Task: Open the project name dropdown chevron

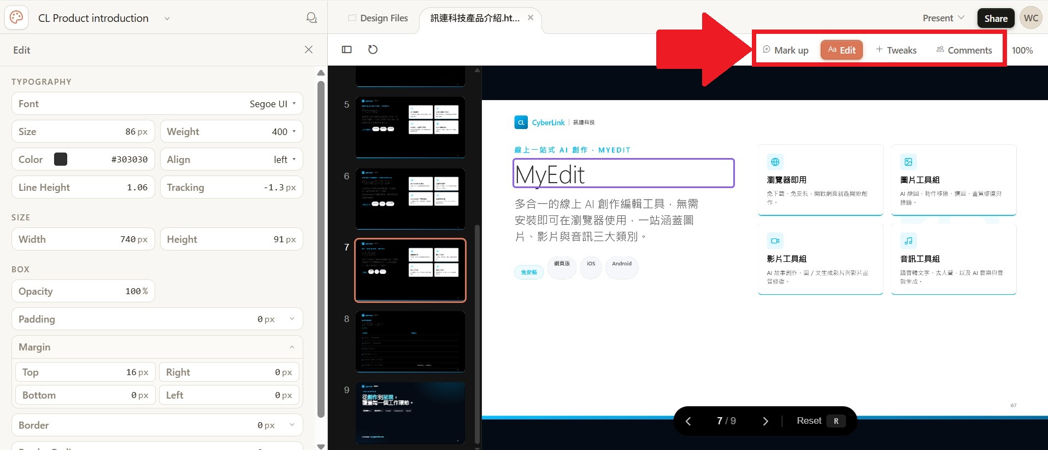Action: tap(167, 19)
